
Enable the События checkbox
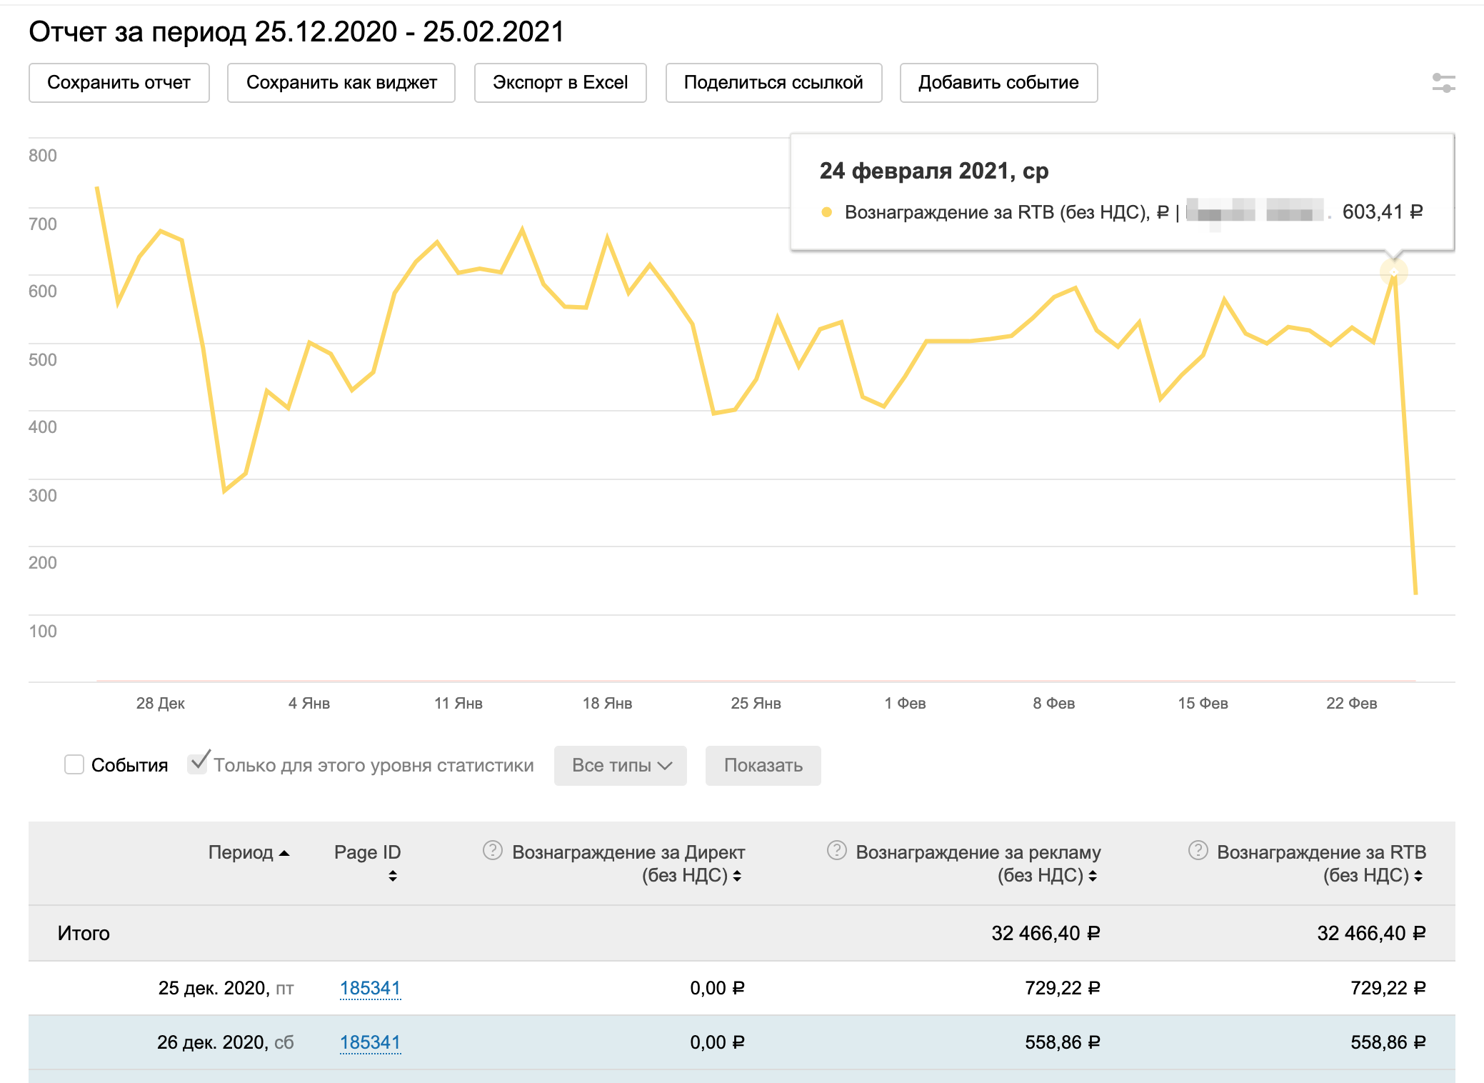[x=74, y=764]
